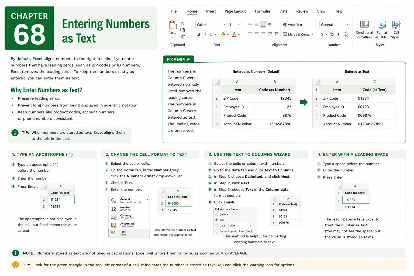414x276 pixels.
Task: Choose Number in number format list
Action: click(129, 209)
